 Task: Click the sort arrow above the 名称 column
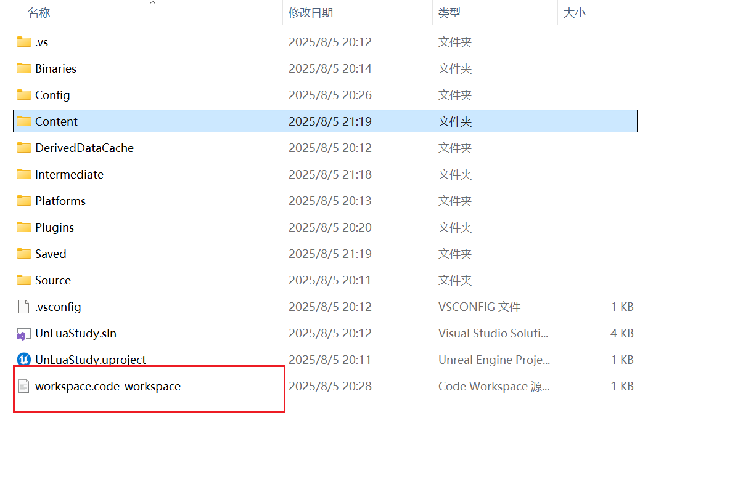[152, 4]
